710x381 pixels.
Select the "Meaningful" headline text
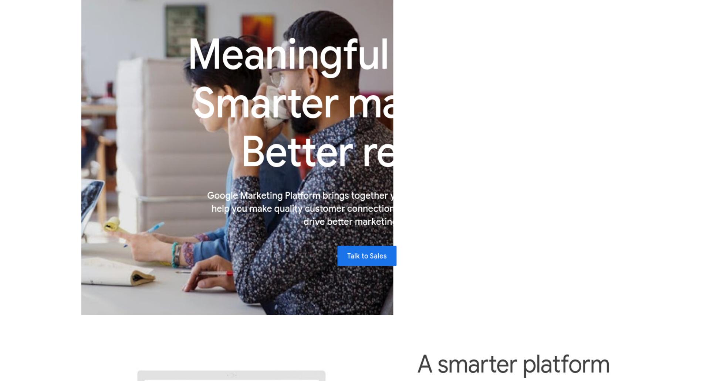pyautogui.click(x=288, y=55)
